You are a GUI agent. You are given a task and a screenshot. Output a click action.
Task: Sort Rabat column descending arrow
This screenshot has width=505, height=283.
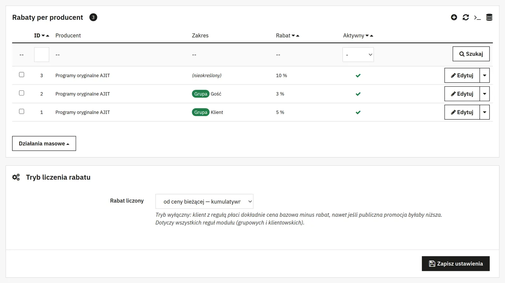click(293, 36)
